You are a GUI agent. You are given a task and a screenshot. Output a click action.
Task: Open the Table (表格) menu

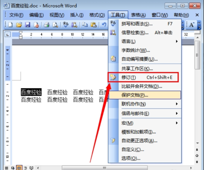(x=138, y=15)
